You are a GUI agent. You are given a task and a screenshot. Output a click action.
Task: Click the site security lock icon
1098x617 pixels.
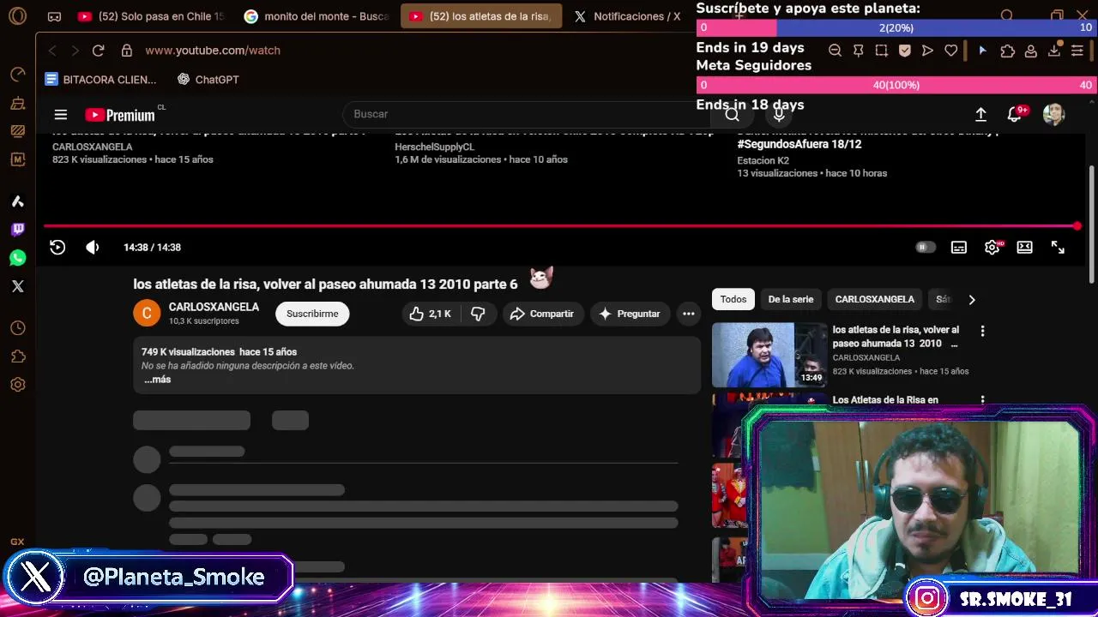[127, 51]
